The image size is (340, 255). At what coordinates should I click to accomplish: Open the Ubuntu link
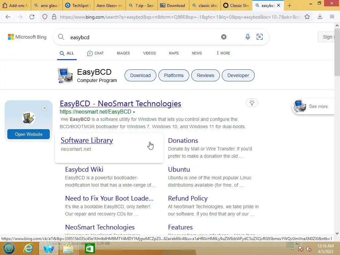pyautogui.click(x=179, y=169)
